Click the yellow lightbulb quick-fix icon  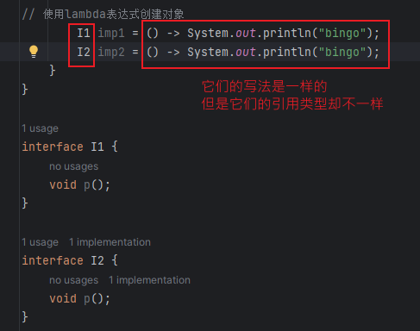pyautogui.click(x=34, y=52)
